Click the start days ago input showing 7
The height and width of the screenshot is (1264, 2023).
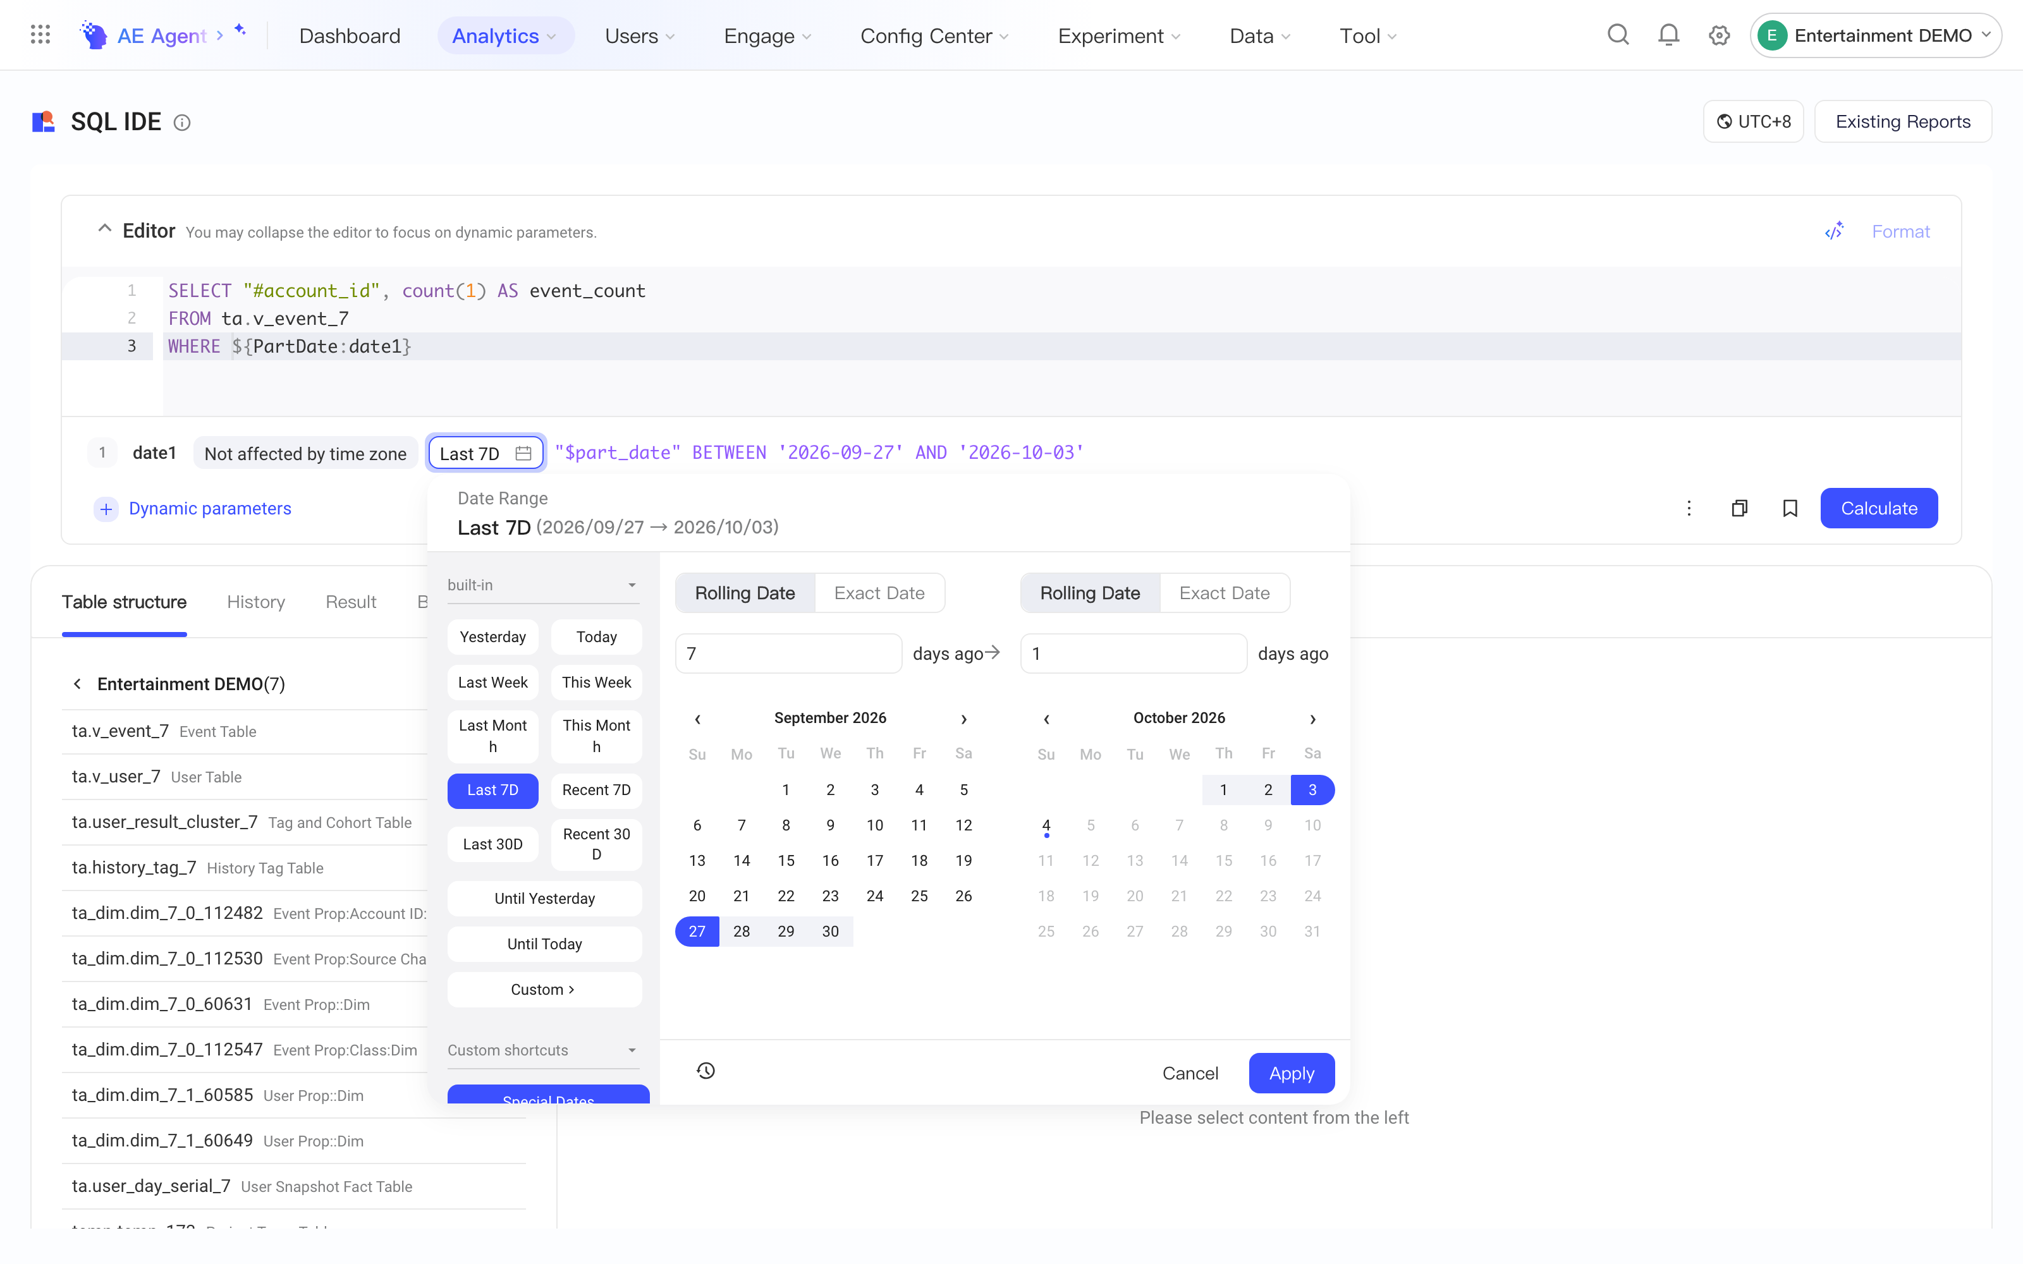coord(788,653)
